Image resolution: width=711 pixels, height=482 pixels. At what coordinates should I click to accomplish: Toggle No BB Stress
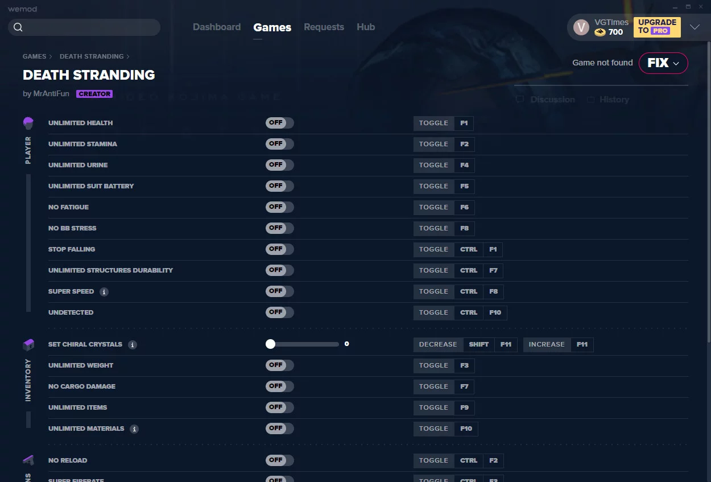280,228
